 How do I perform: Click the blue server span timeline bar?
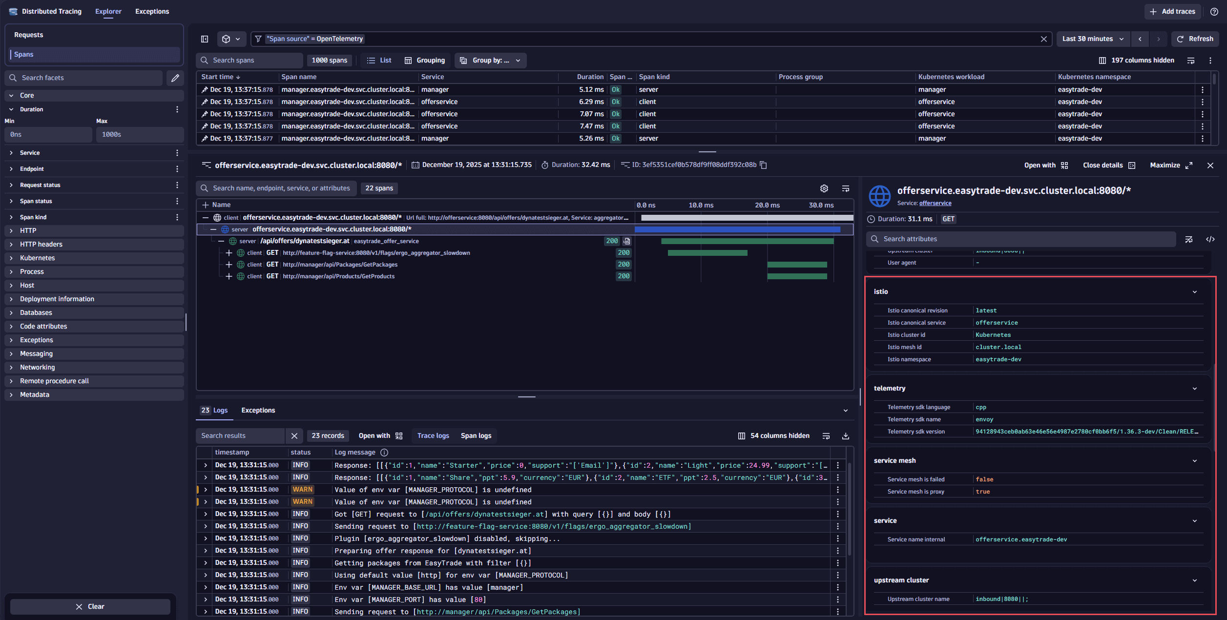point(737,229)
